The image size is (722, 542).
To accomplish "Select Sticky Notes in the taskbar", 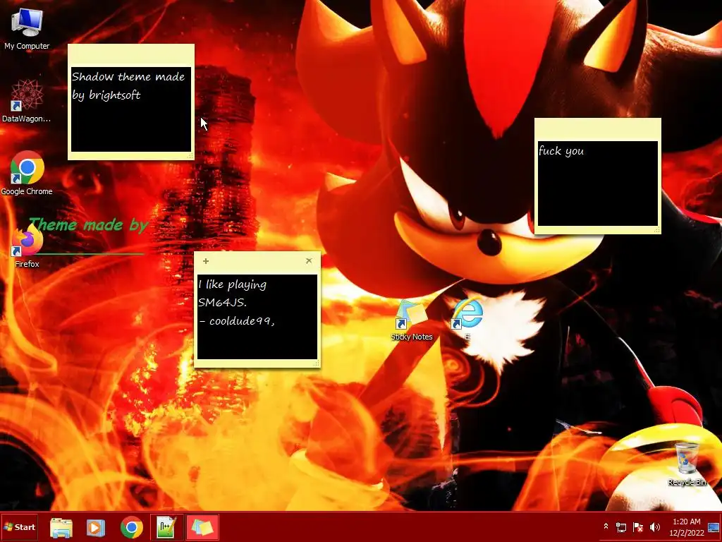I will tap(202, 527).
